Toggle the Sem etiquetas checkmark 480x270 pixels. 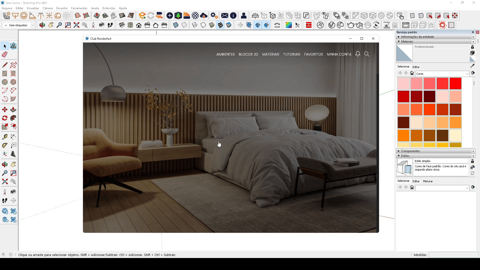point(6,25)
